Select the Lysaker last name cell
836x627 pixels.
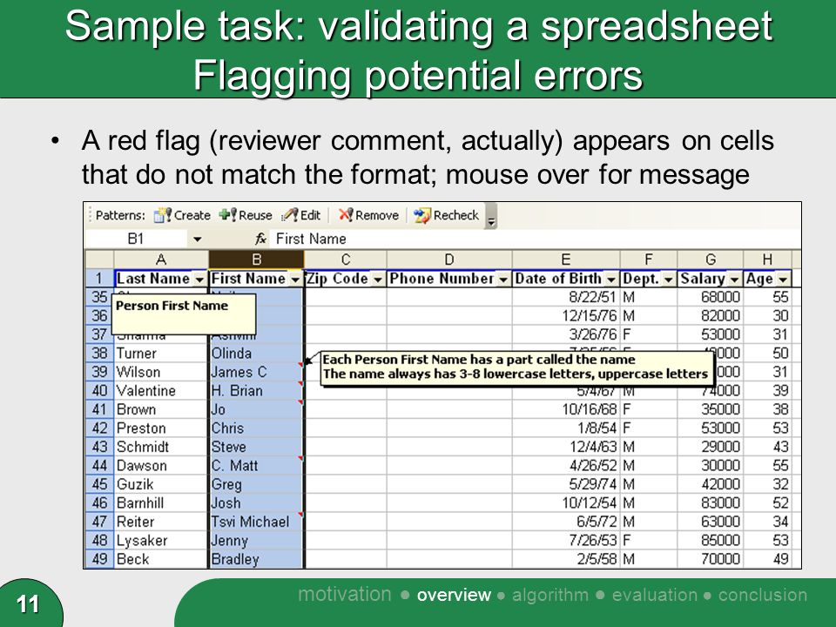click(160, 541)
